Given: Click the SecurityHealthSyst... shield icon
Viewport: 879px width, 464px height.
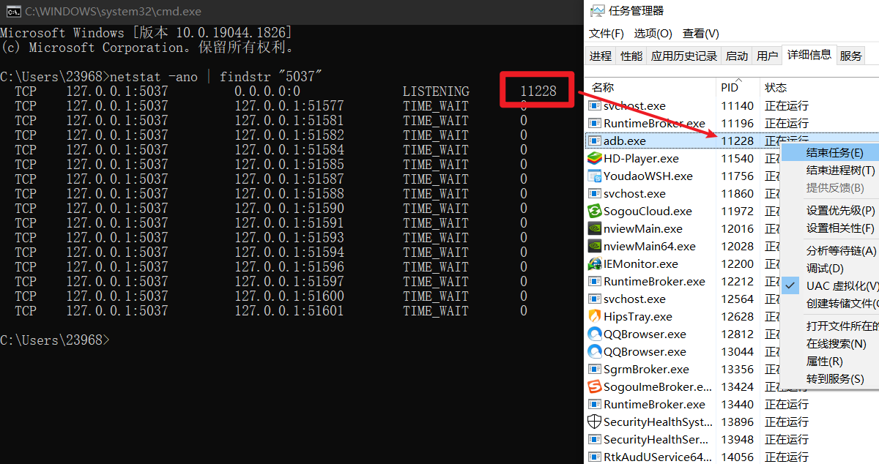Looking at the screenshot, I should coord(595,422).
